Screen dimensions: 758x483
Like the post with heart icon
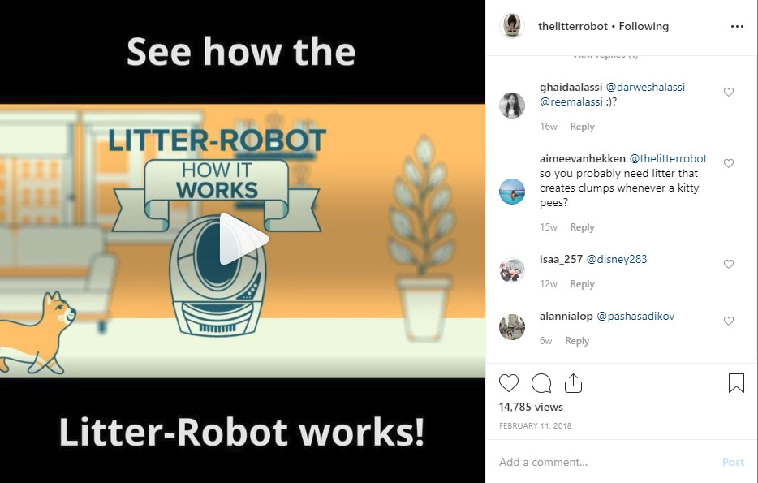pyautogui.click(x=509, y=383)
